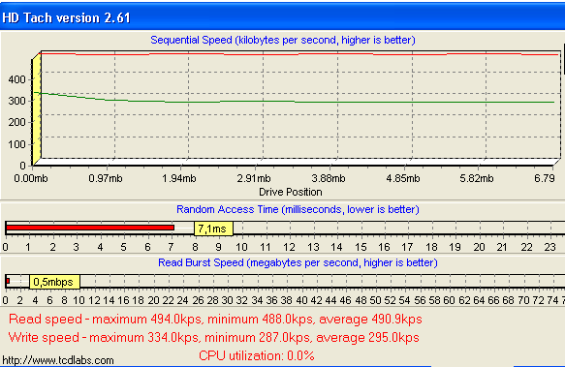Click the 300 value on speed axis
Image resolution: width=565 pixels, height=367 pixels.
coord(17,101)
